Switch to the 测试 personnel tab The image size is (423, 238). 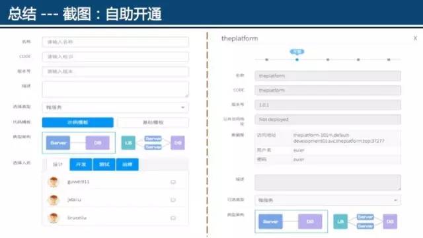[x=104, y=165]
